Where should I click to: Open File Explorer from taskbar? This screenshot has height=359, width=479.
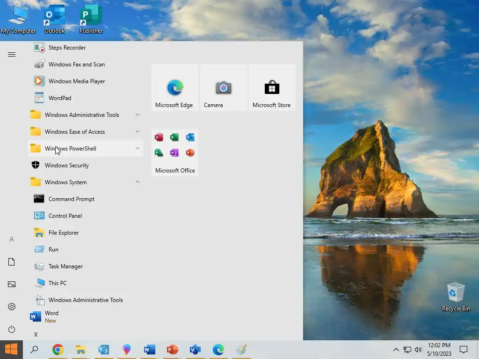[x=80, y=350]
